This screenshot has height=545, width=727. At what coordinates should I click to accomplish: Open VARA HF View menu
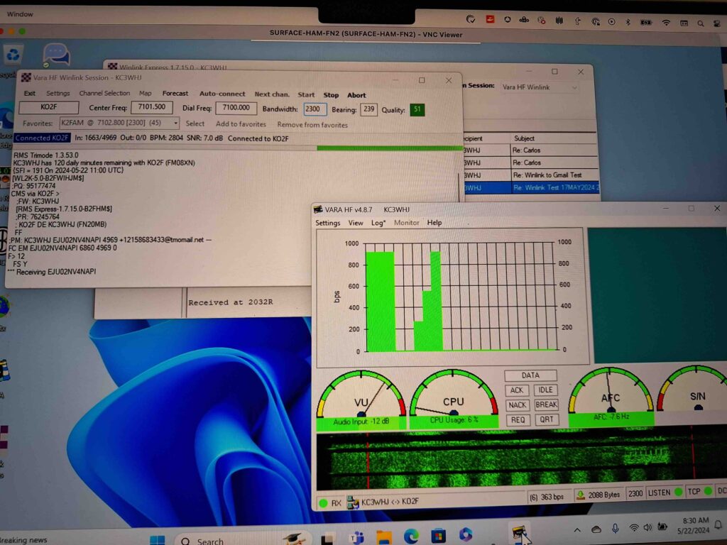pyautogui.click(x=356, y=223)
